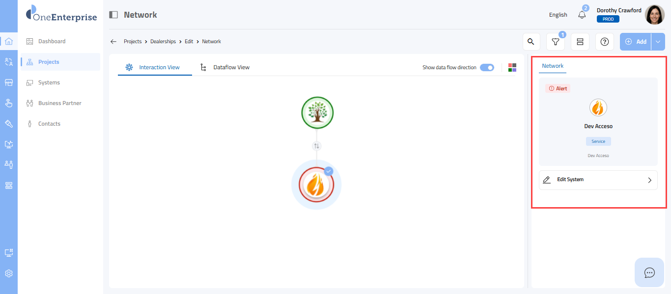Select the fire system node checkmark
Viewport: 671px width, 294px height.
329,171
